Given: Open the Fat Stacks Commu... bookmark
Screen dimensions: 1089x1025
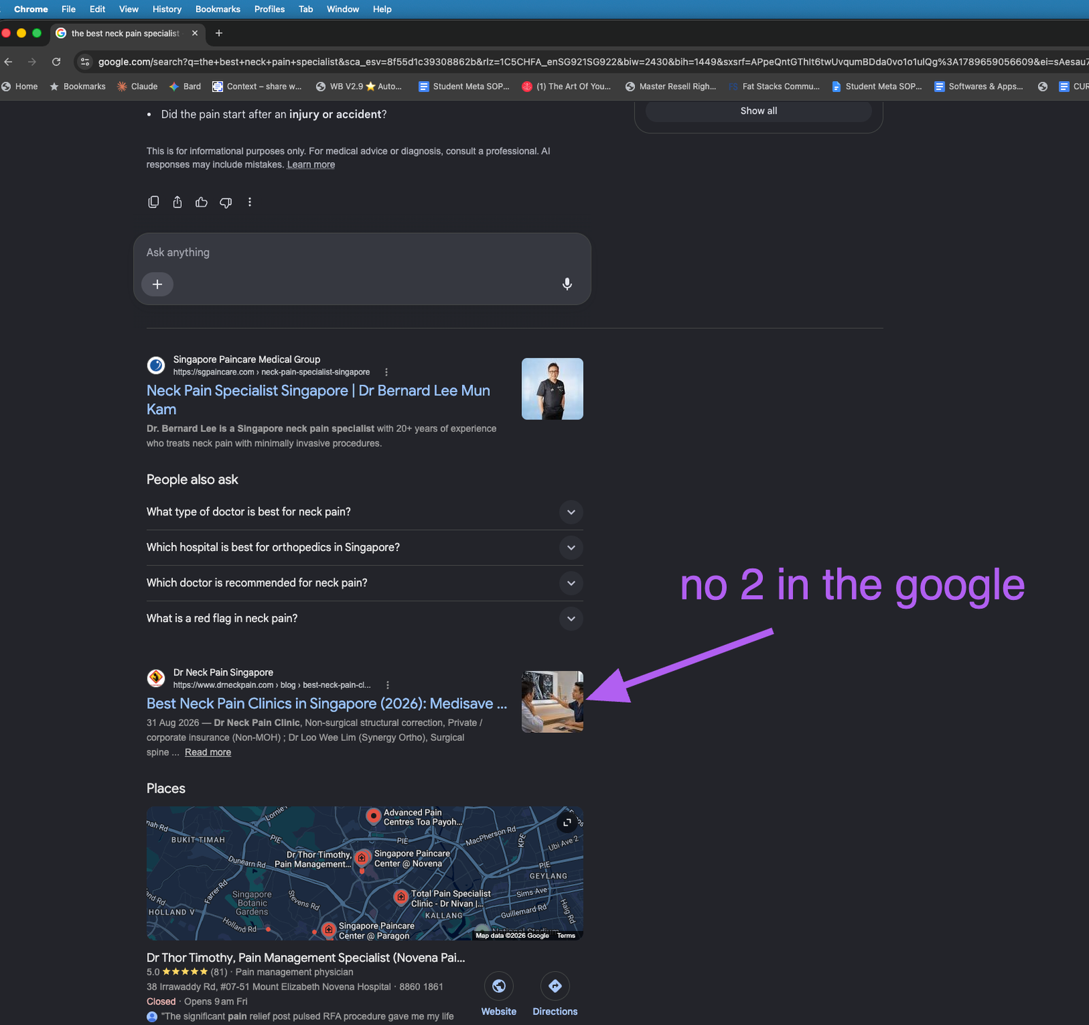Looking at the screenshot, I should 774,86.
